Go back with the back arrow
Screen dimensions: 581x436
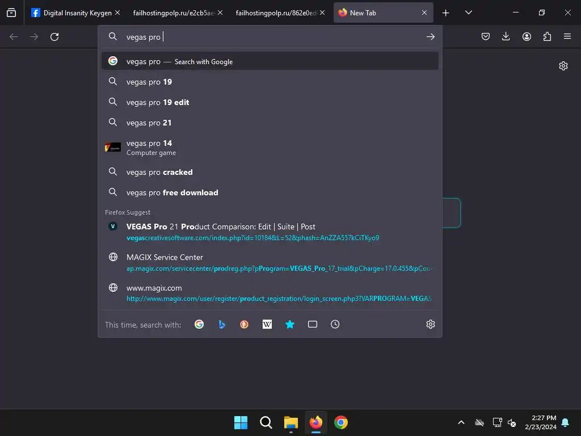point(14,37)
